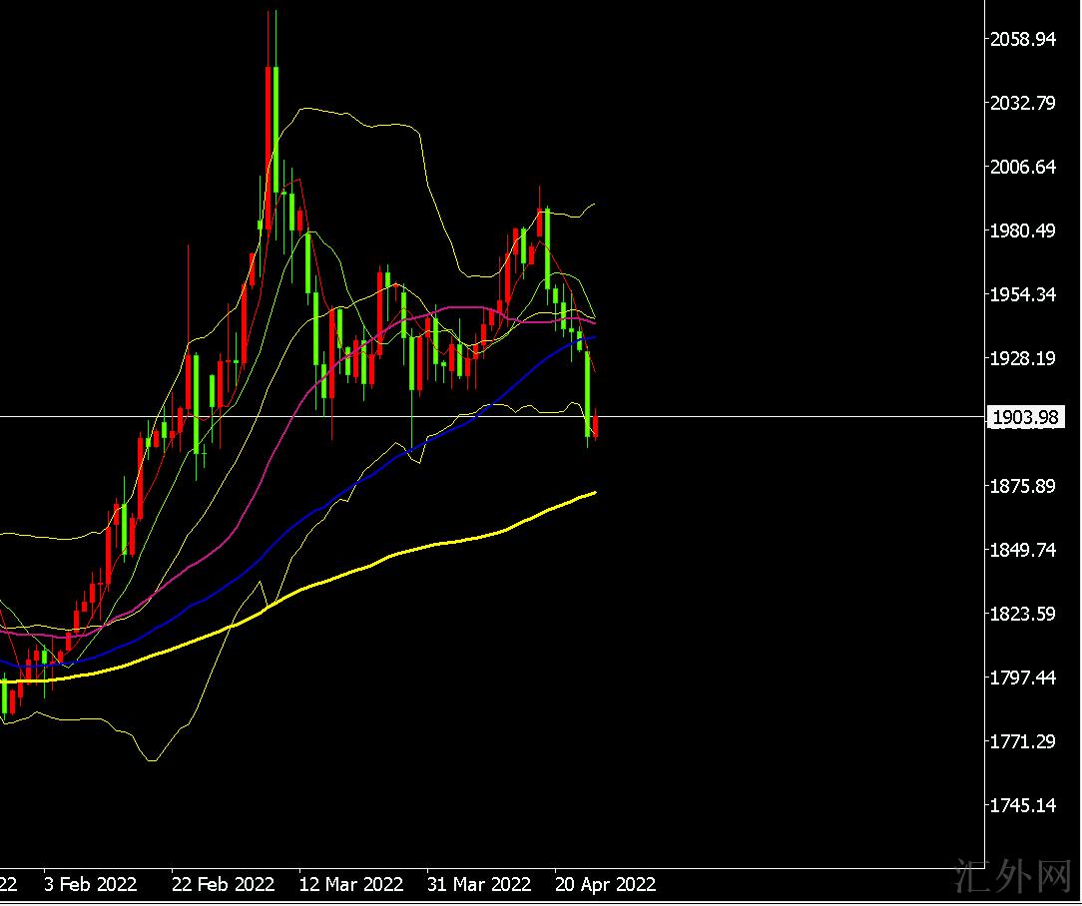Click the 汇外网 watermark logo
Viewport: 1082px width, 906px height.
1012,877
